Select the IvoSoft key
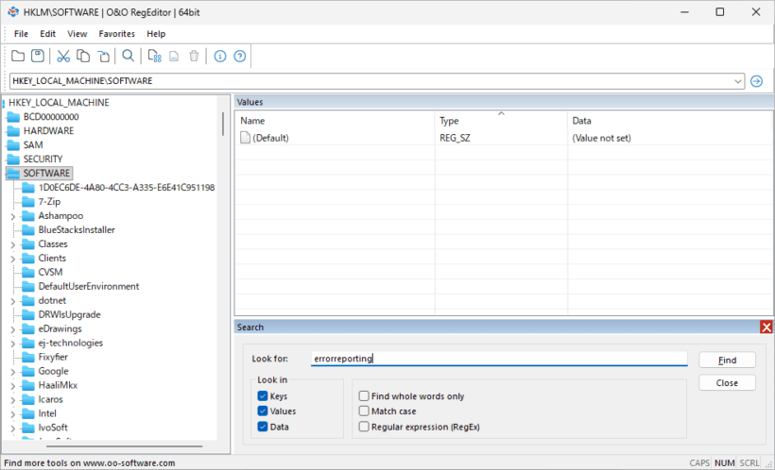Viewport: 775px width, 470px height. 53,428
